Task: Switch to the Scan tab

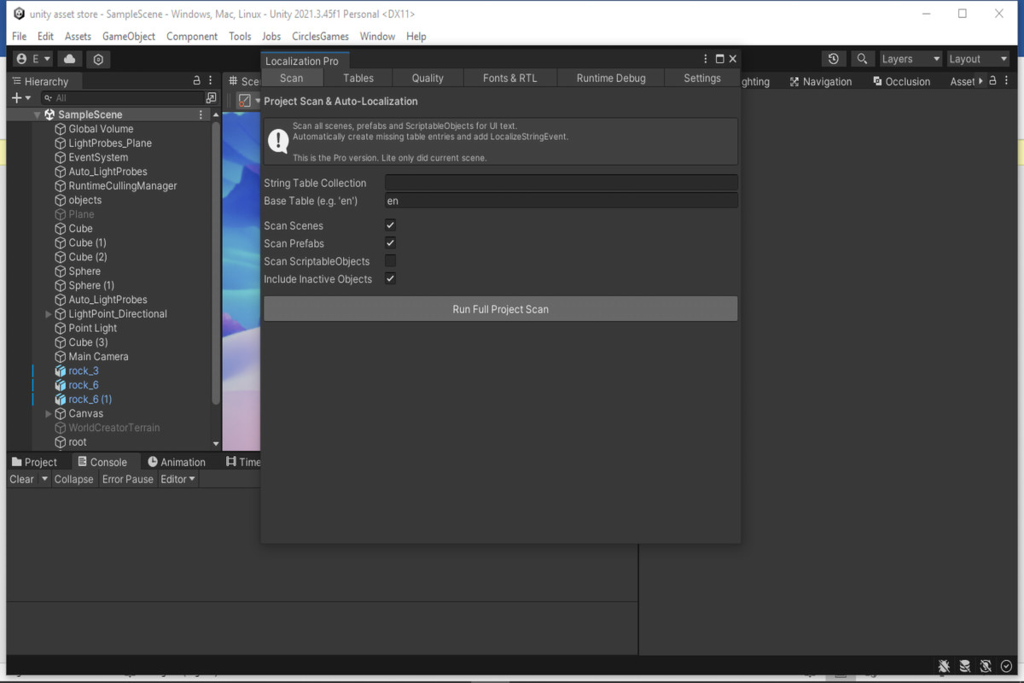Action: pos(292,78)
